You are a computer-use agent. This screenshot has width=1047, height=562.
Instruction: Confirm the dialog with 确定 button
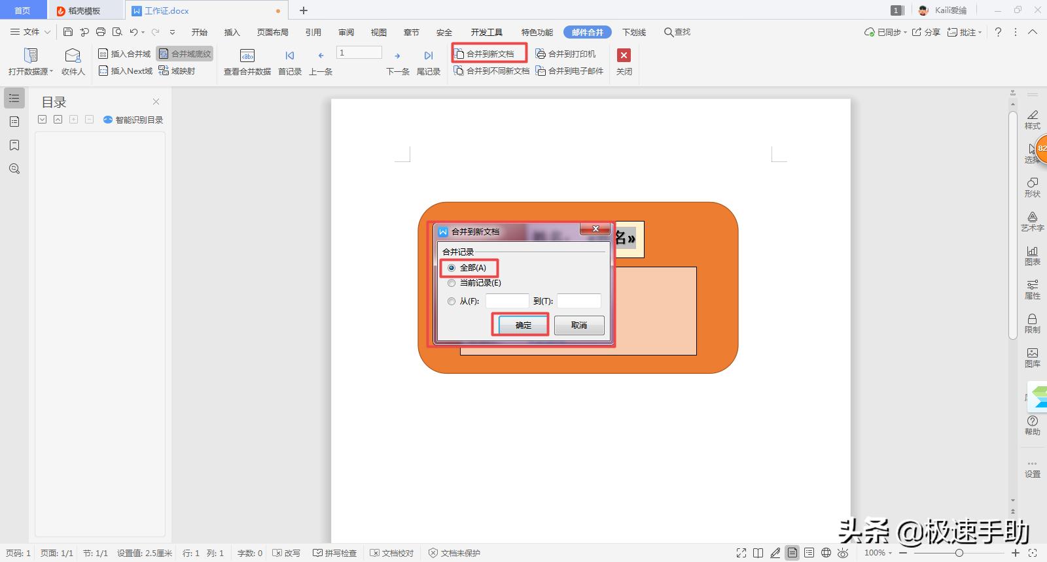[x=523, y=325]
